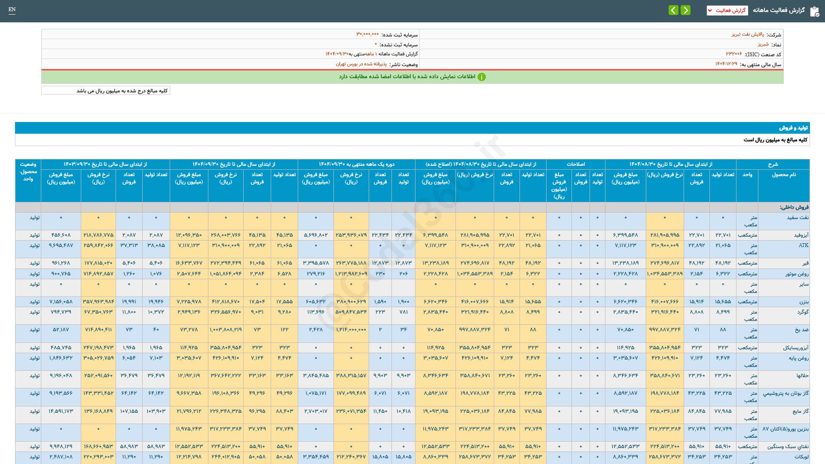Click company name پالایش نفت تبریز
The image size is (825, 464).
pyautogui.click(x=748, y=34)
